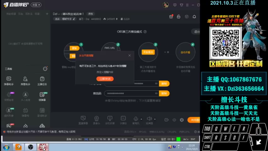Click 退出 button at the right edge

point(196,32)
